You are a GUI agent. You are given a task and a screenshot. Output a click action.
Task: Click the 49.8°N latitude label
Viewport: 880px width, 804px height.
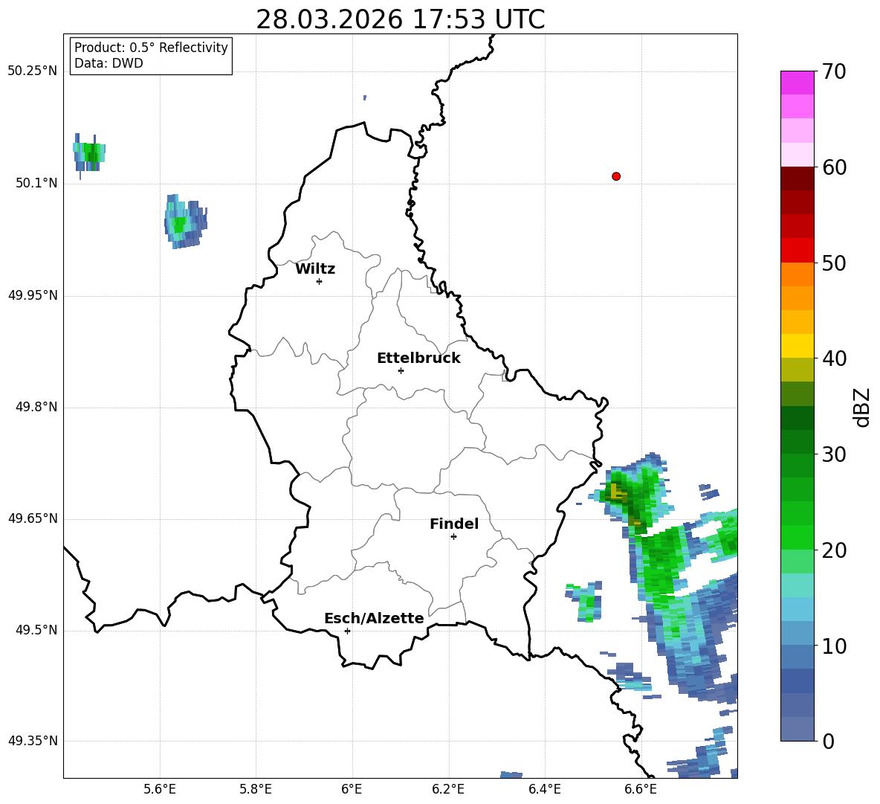(x=36, y=407)
